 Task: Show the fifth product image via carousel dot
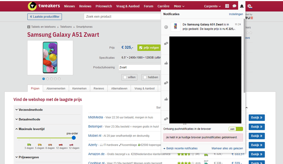click(x=59, y=79)
